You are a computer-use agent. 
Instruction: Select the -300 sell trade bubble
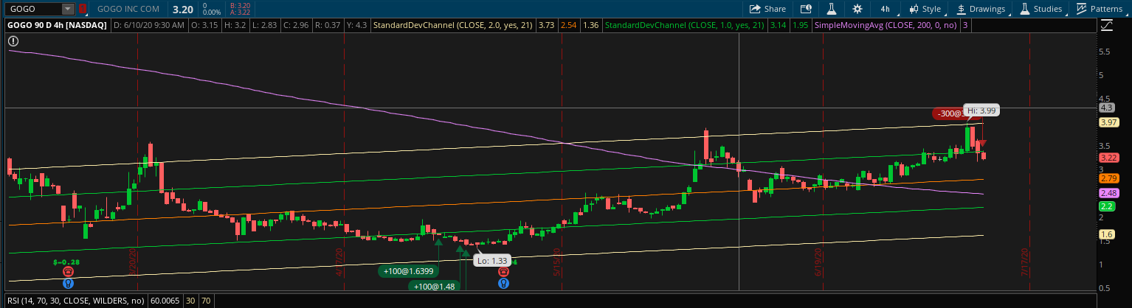click(949, 113)
